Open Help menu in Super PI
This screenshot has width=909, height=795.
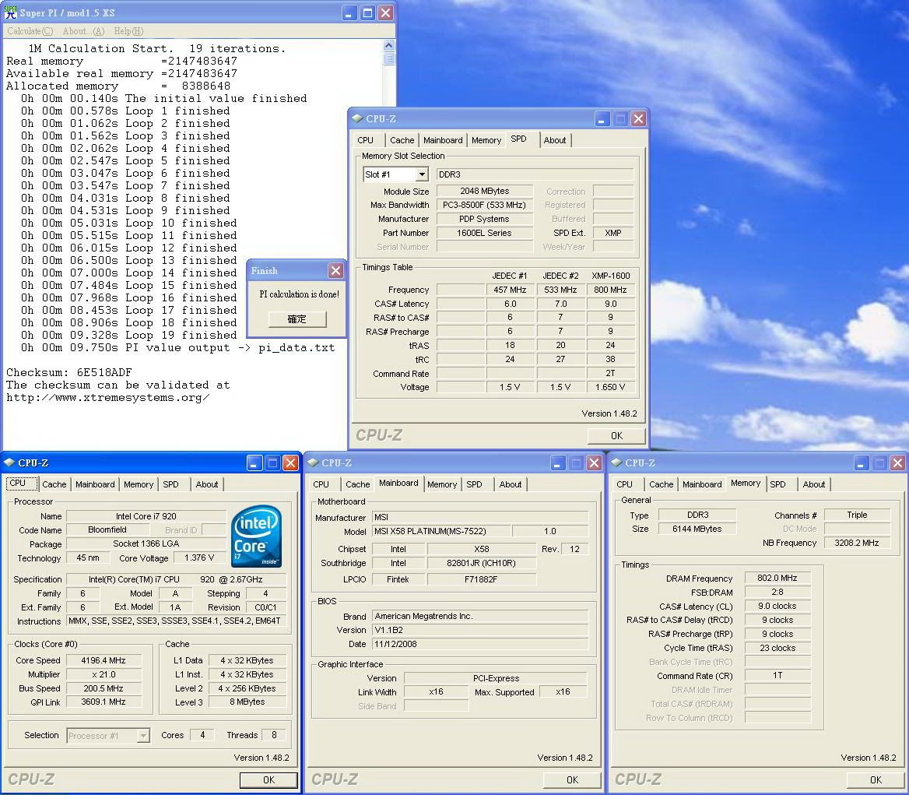tap(128, 30)
